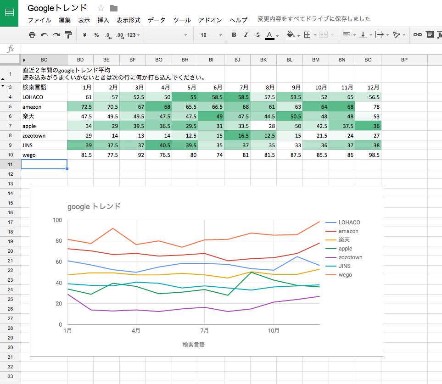Select the 12月 header cell
The height and width of the screenshot is (384, 442).
pyautogui.click(x=368, y=87)
